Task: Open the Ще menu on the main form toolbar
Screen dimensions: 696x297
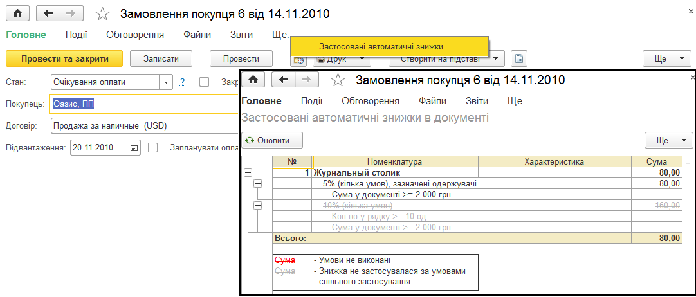Action: coord(666,59)
